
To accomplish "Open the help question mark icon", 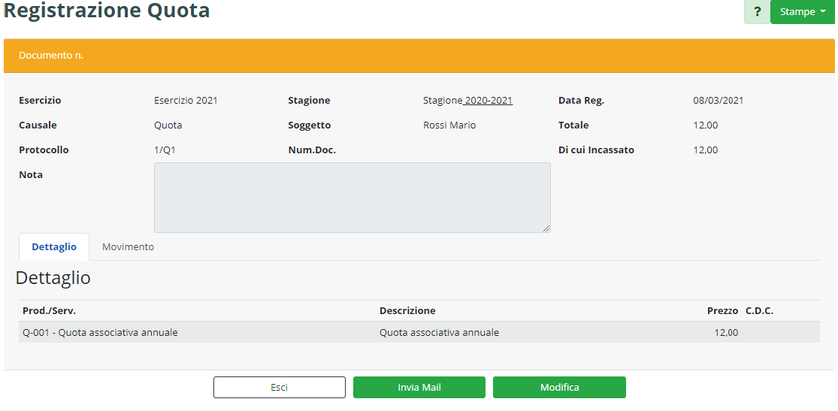I will [757, 12].
